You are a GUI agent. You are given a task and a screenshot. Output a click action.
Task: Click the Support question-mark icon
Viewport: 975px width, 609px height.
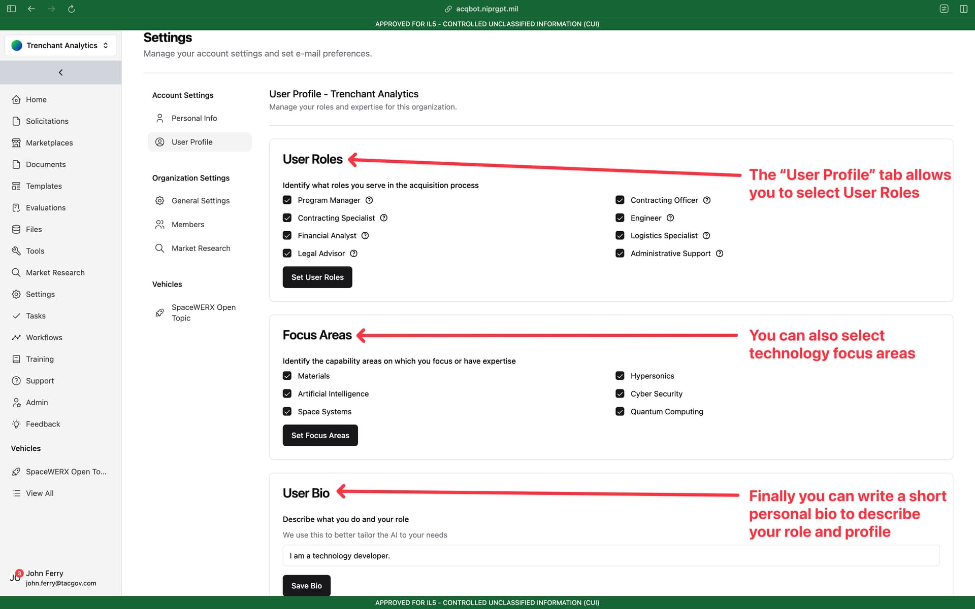point(16,381)
